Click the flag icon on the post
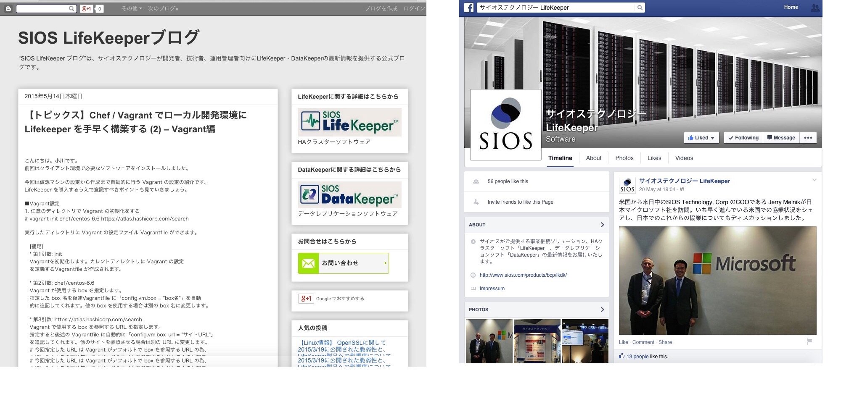 pyautogui.click(x=809, y=341)
